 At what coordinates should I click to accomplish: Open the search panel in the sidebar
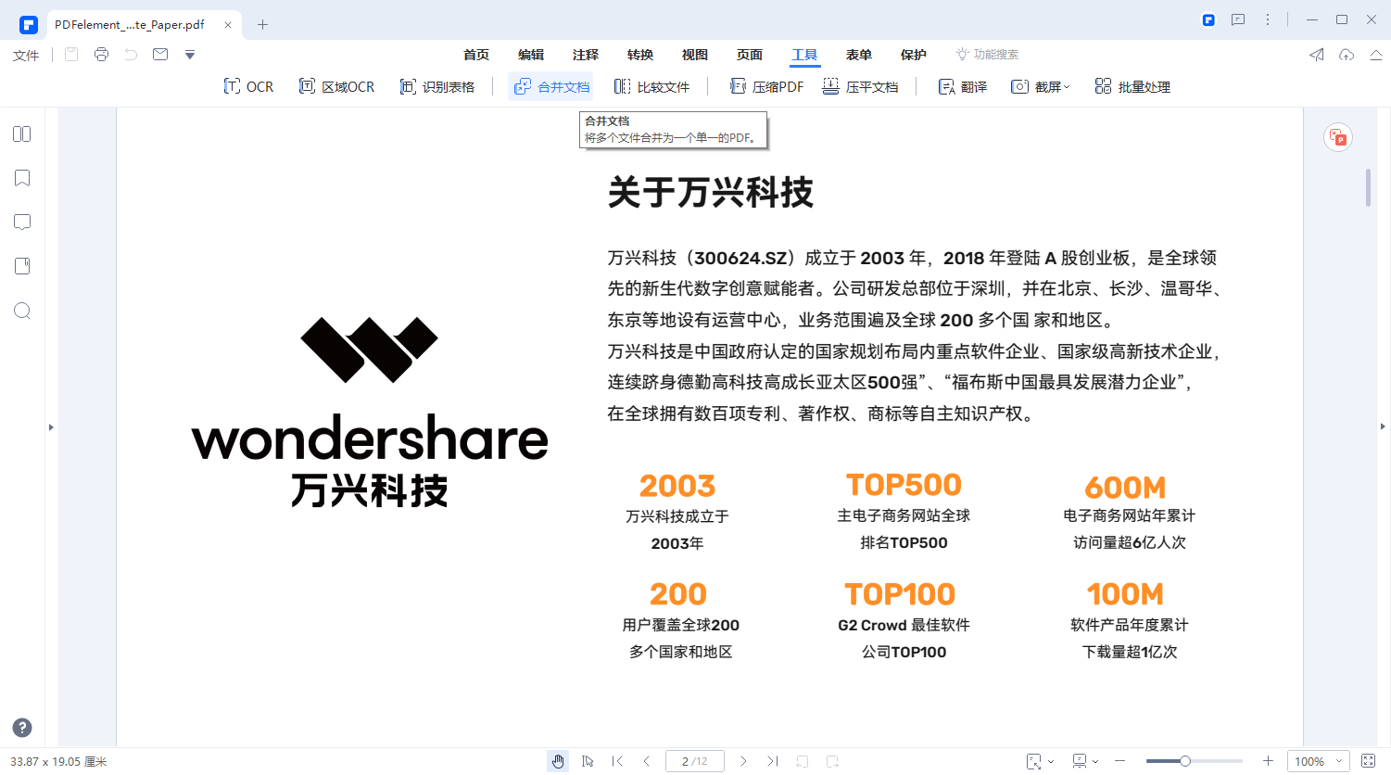[x=21, y=311]
